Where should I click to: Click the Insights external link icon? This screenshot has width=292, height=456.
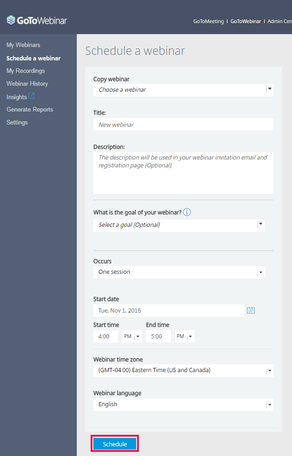point(32,96)
